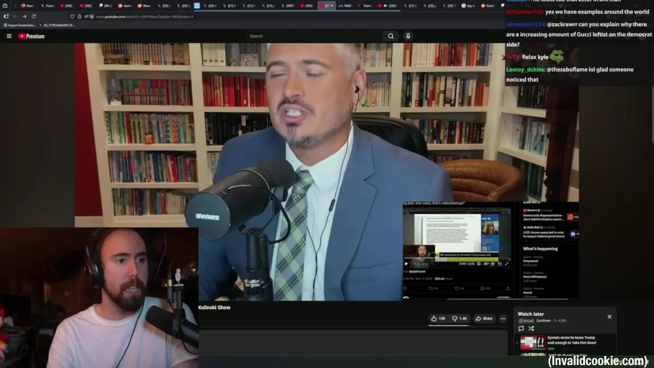Switch to the 'Wow' tab
The width and height of the screenshot is (654, 368).
pyautogui.click(x=144, y=6)
